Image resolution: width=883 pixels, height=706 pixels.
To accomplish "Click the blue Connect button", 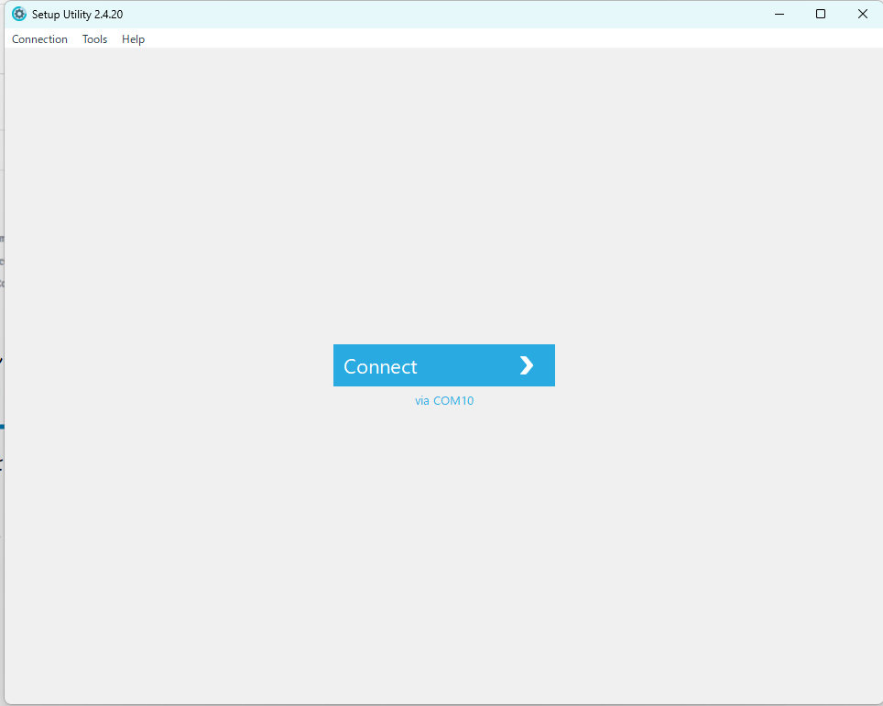I will click(443, 365).
